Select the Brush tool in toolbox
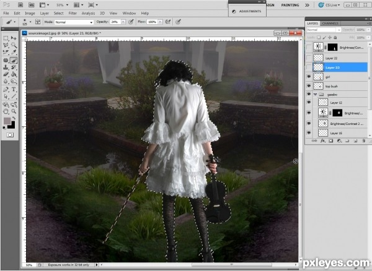The width and height of the screenshot is (372, 271). click(14, 61)
